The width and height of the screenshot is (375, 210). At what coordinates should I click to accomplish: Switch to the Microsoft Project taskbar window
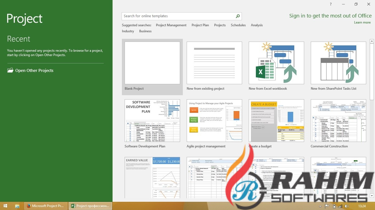(46, 206)
